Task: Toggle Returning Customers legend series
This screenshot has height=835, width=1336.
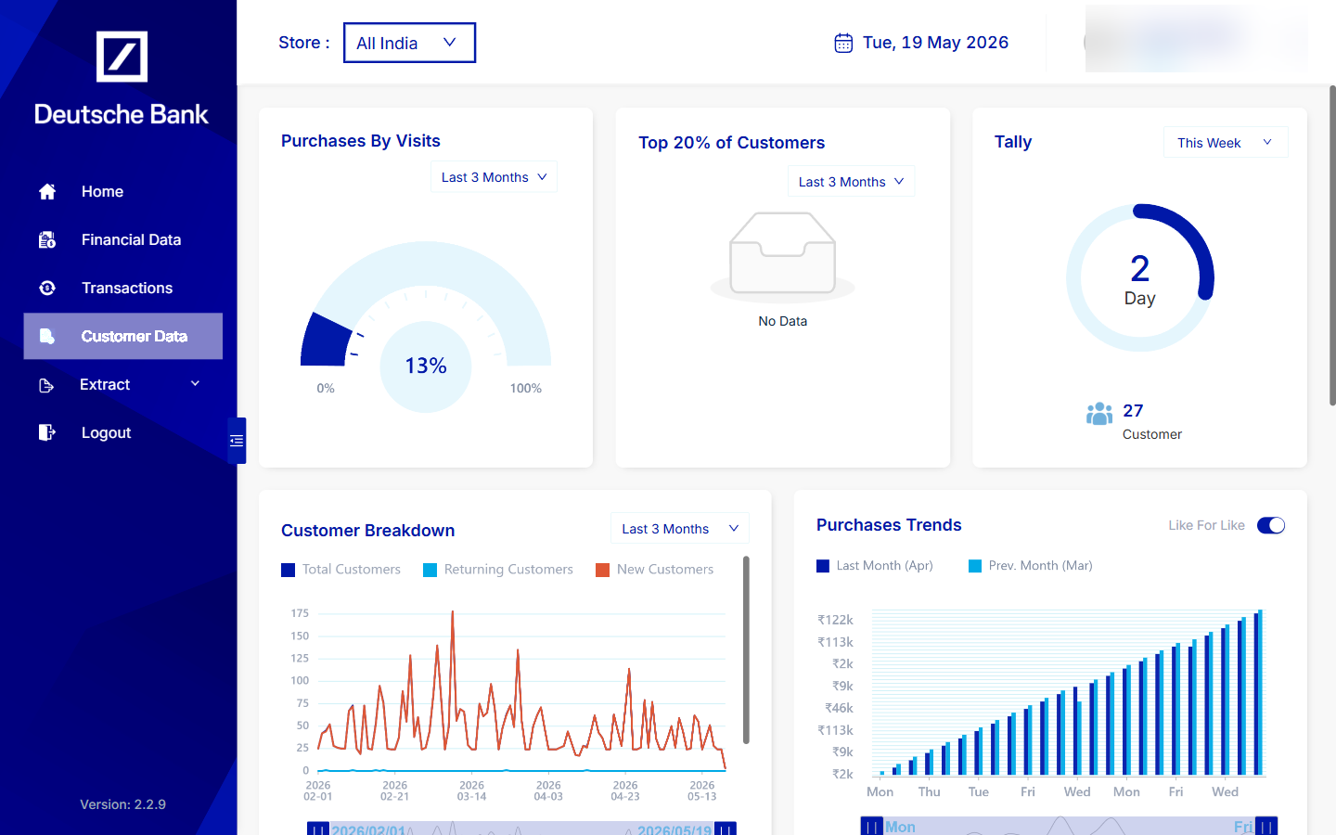Action: (x=498, y=570)
